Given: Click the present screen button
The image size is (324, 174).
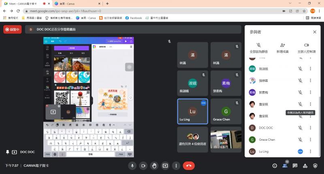Looking at the screenshot, I should pyautogui.click(x=165, y=165).
